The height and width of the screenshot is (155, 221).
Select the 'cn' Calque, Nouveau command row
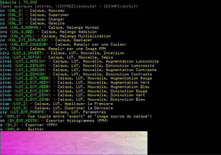pos(32,11)
